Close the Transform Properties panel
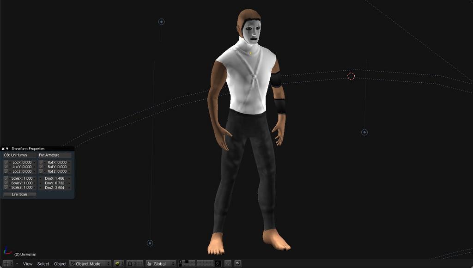The image size is (473, 268). pos(3,149)
